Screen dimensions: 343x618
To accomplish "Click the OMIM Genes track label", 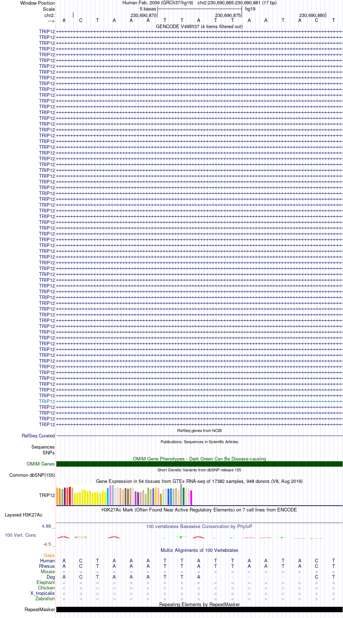I will 41,464.
